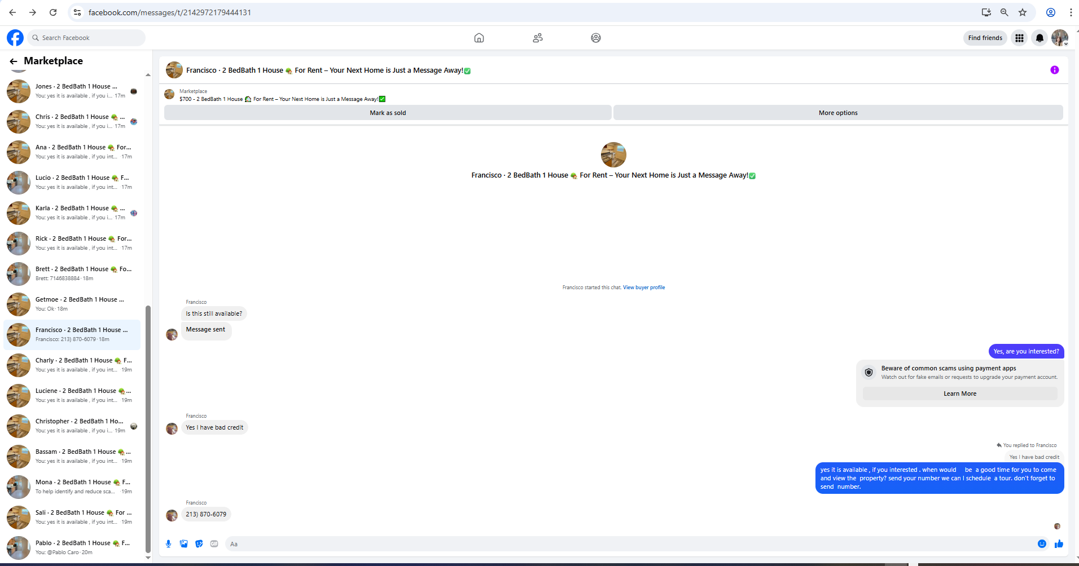Select the Francisco conversation in list
This screenshot has width=1079, height=566.
coord(72,335)
